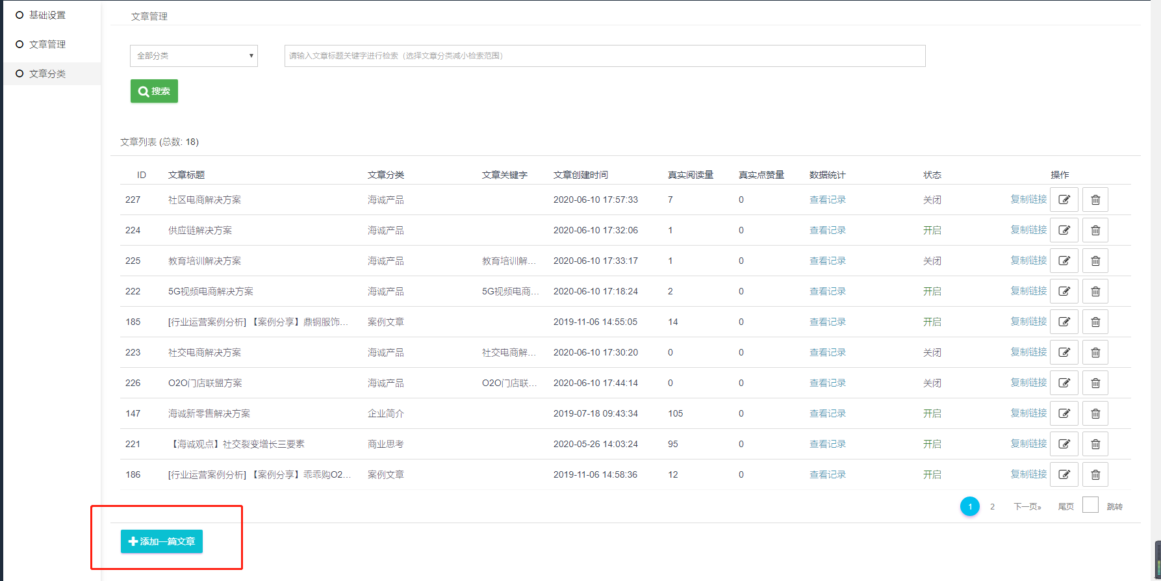Delete article 186 using trash icon
Viewport: 1161px width, 581px height.
point(1095,474)
